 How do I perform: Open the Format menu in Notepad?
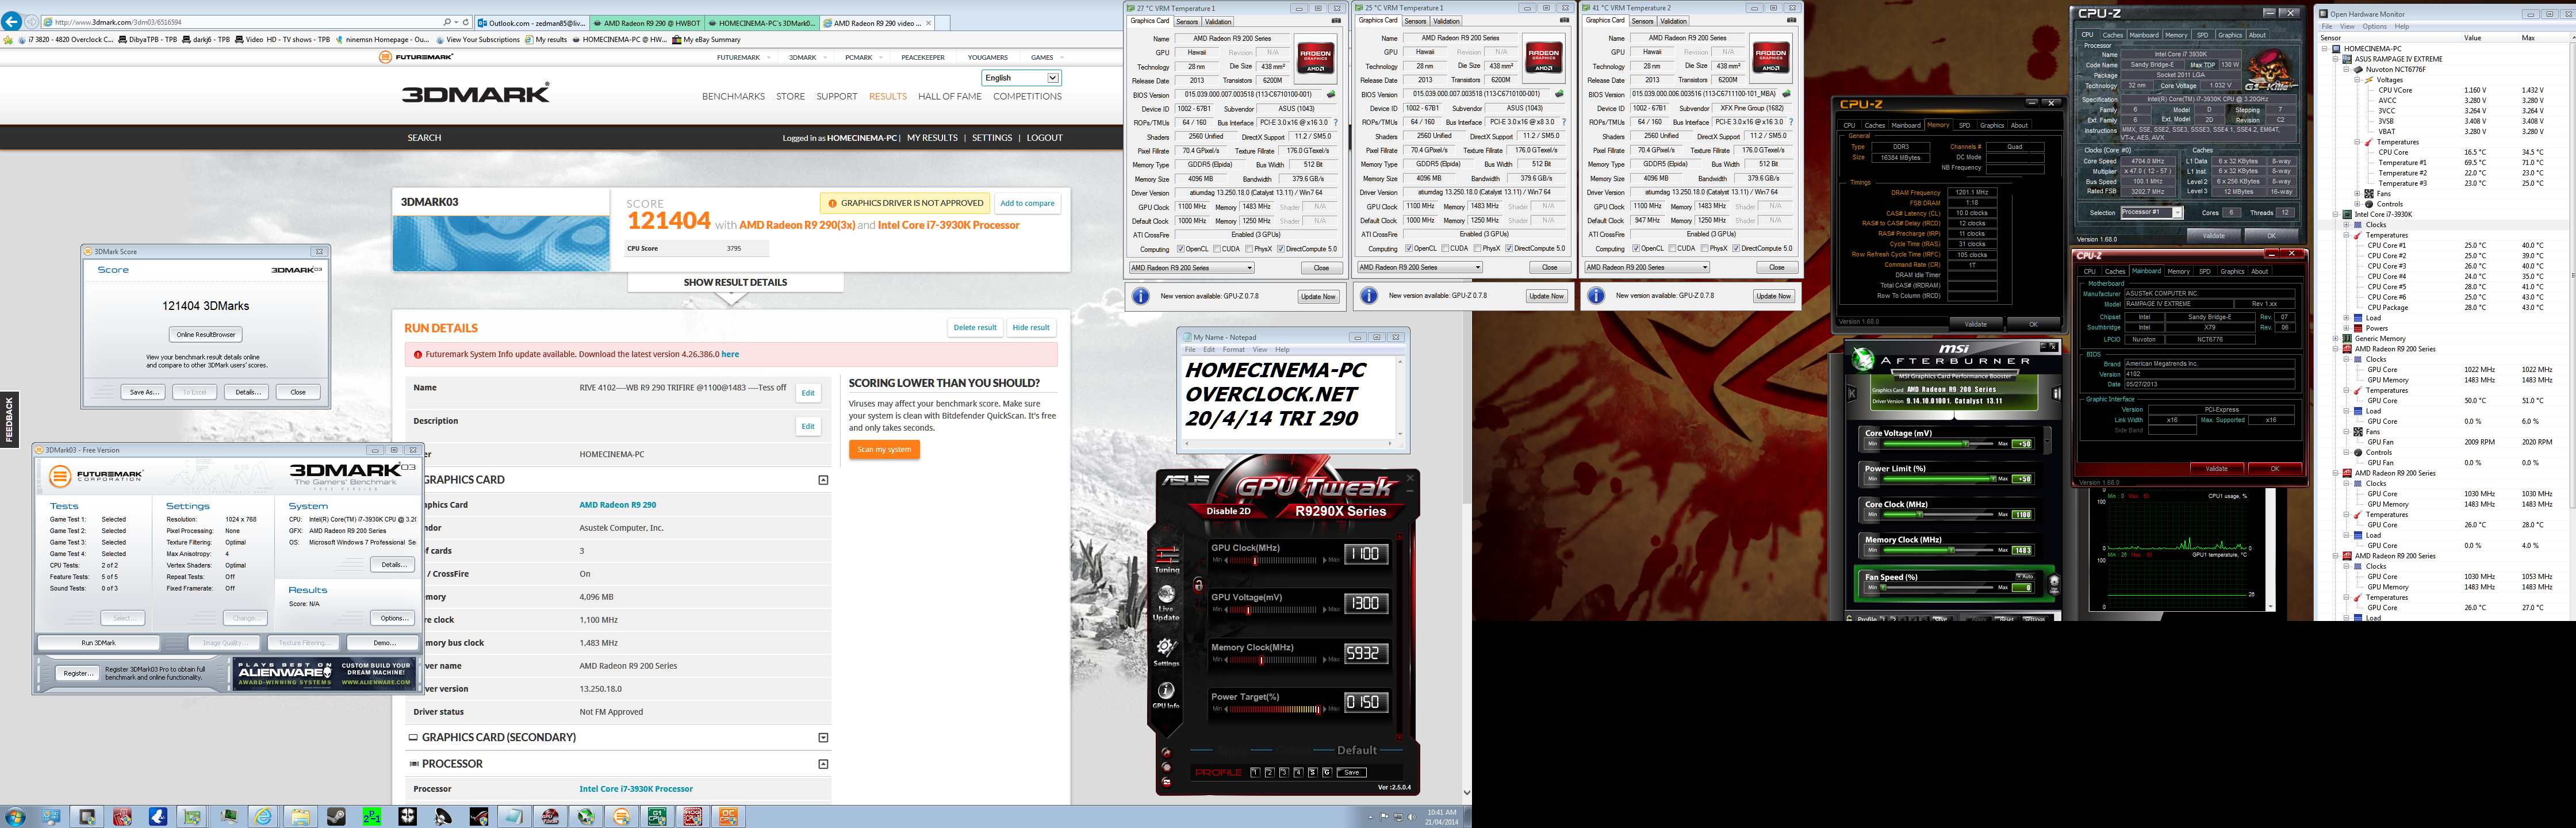pyautogui.click(x=1233, y=350)
